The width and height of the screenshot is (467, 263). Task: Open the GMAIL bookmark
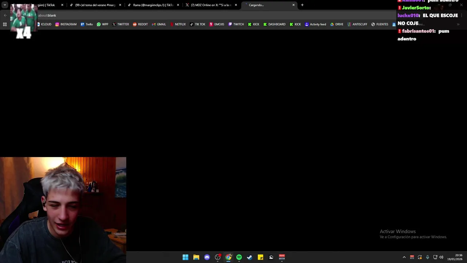tap(159, 24)
